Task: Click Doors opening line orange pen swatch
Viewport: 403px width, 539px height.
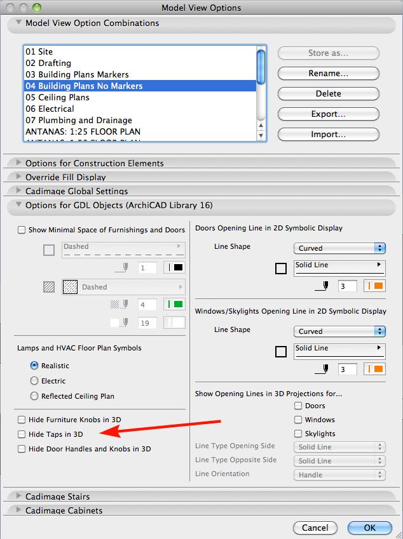Action: pyautogui.click(x=374, y=286)
